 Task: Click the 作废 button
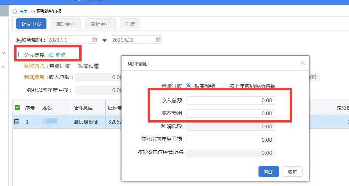click(x=130, y=24)
